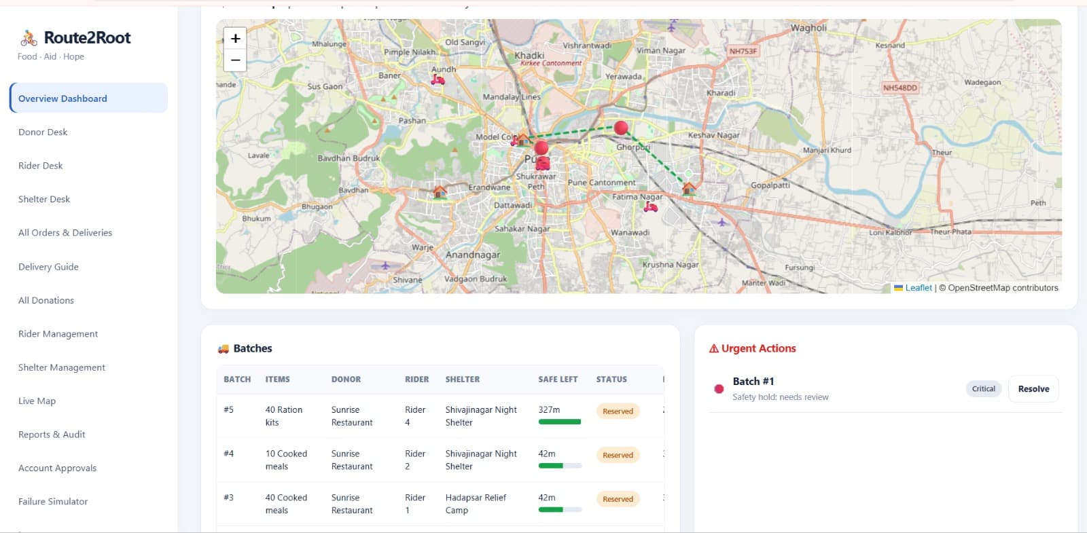Image resolution: width=1087 pixels, height=533 pixels.
Task: Click the Reserved status of batch #4
Action: coord(618,456)
